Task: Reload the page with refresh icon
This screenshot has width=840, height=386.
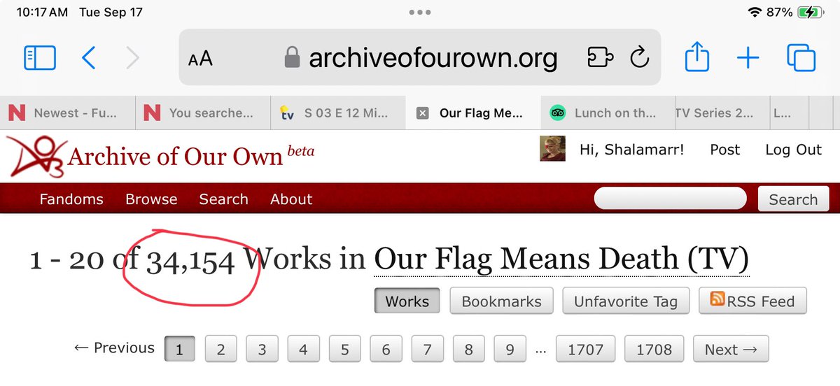Action: click(x=640, y=58)
